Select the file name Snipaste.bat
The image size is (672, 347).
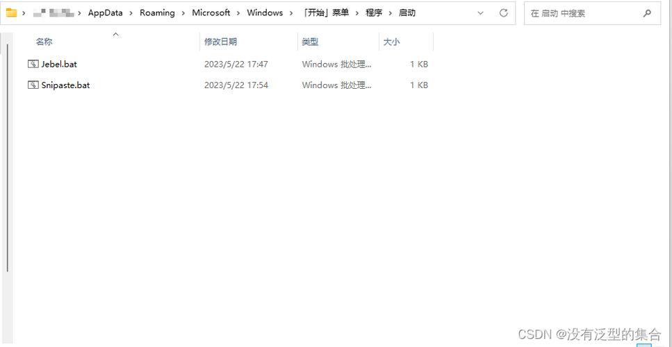tap(65, 85)
